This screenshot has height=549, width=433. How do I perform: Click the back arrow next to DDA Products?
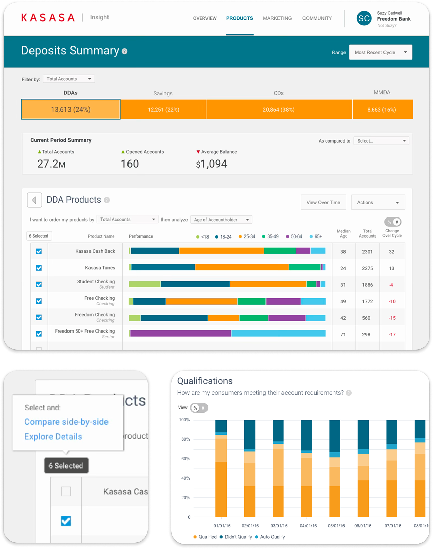coord(35,200)
